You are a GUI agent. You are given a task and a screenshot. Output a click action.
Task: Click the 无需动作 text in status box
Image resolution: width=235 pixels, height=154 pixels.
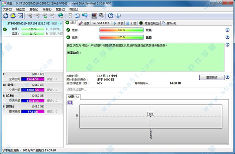tap(74, 53)
